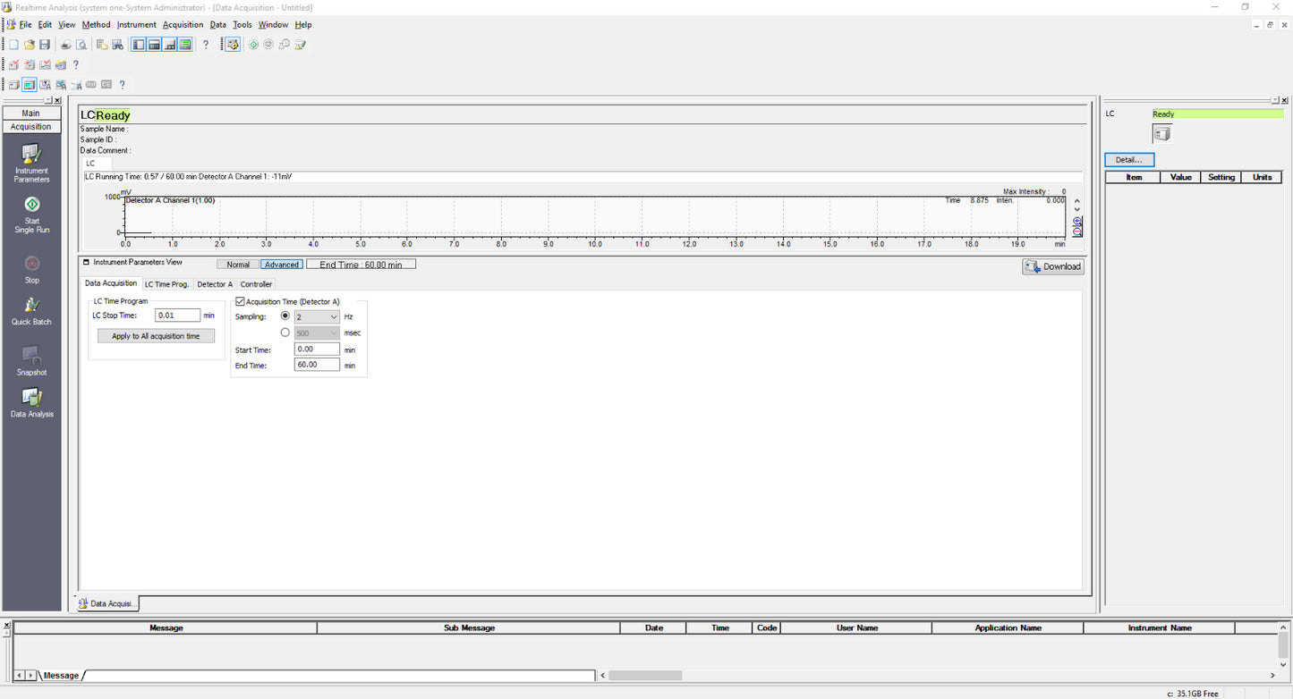Click Apply to All acquisition time
This screenshot has height=699, width=1293.
(x=156, y=336)
